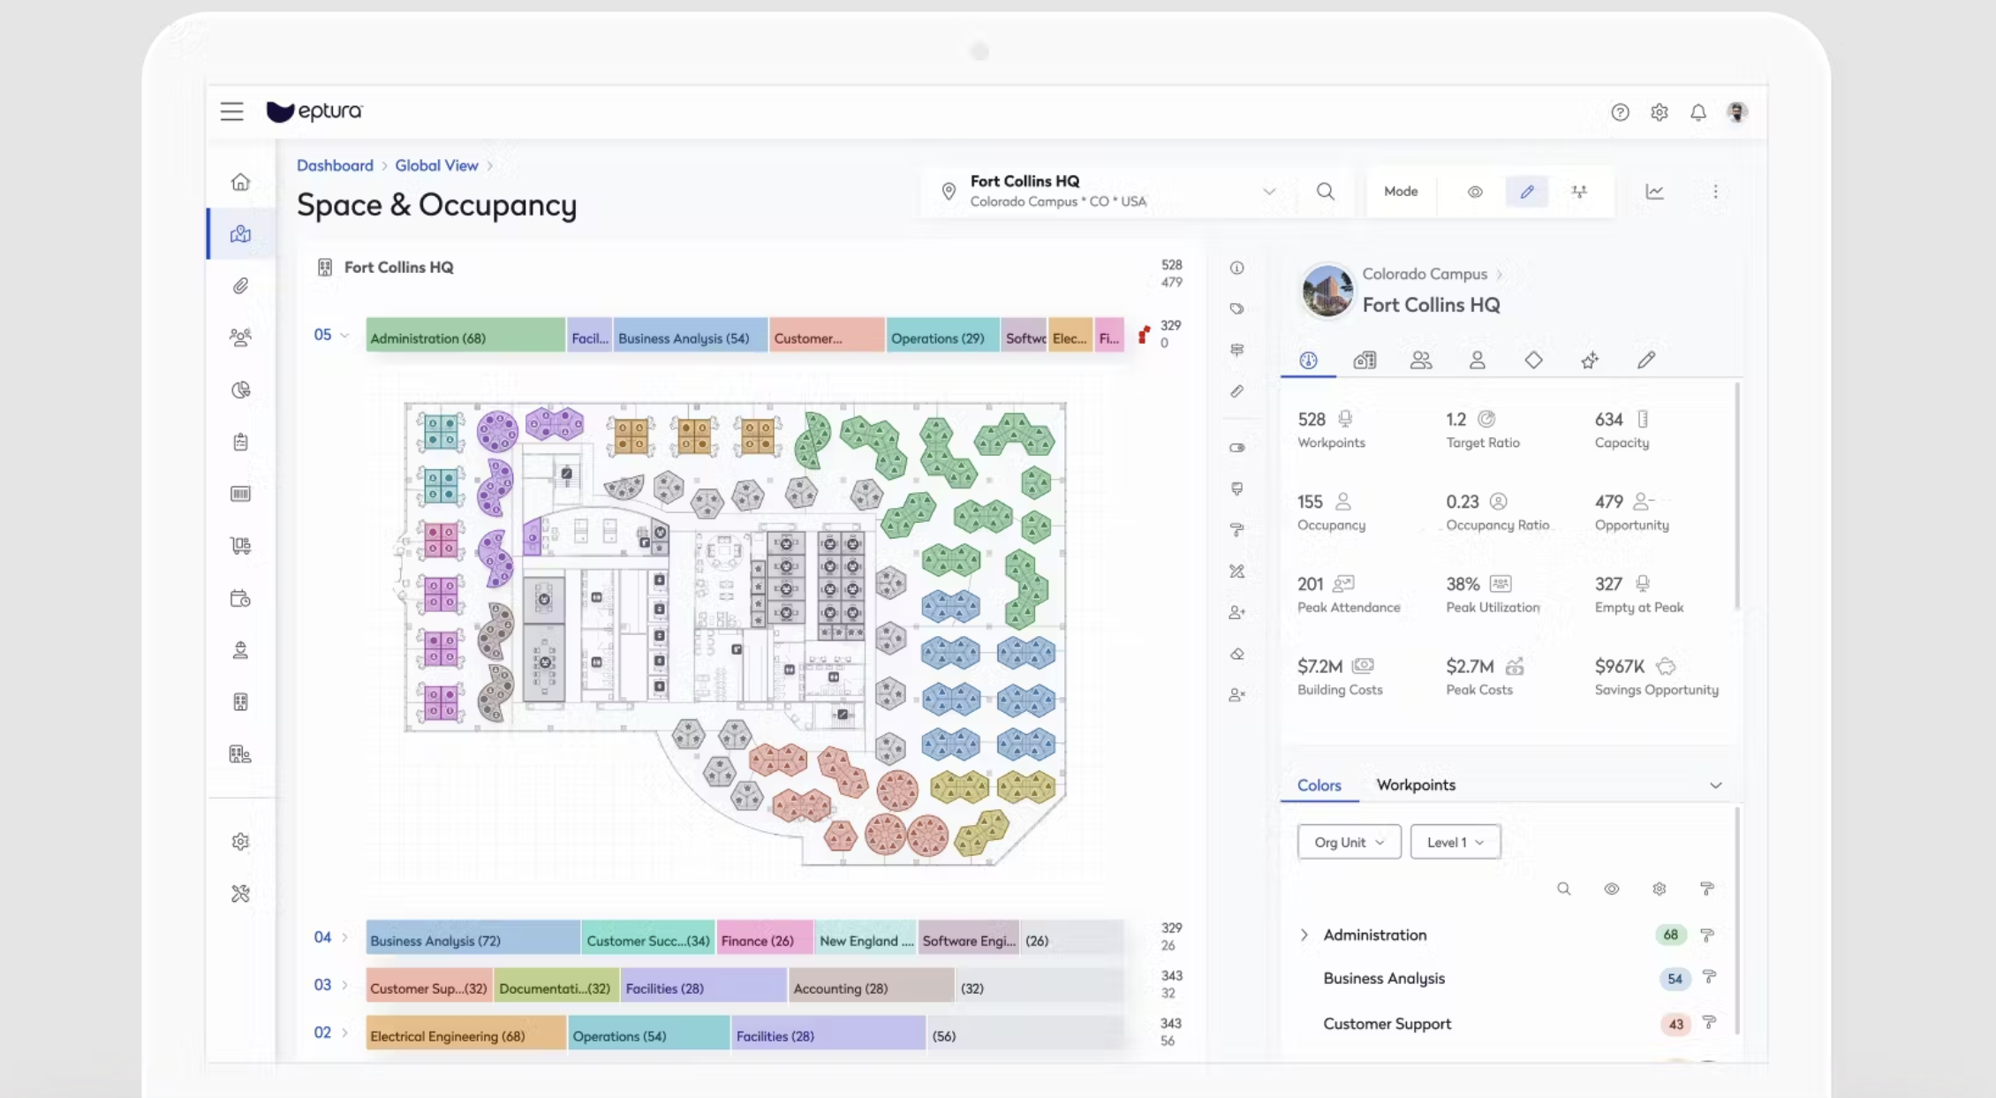Screen dimensions: 1996x1098
Task: Open the barcode sidebar icon
Action: coord(240,494)
